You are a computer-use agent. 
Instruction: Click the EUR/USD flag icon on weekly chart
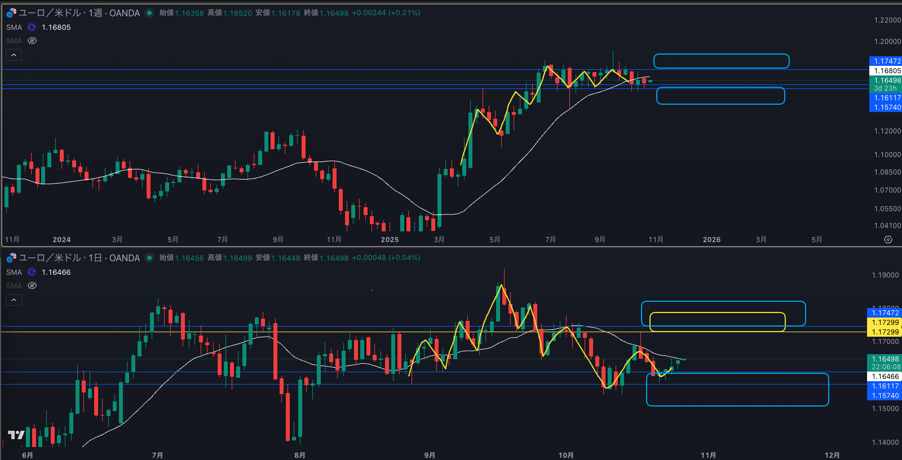[x=11, y=12]
